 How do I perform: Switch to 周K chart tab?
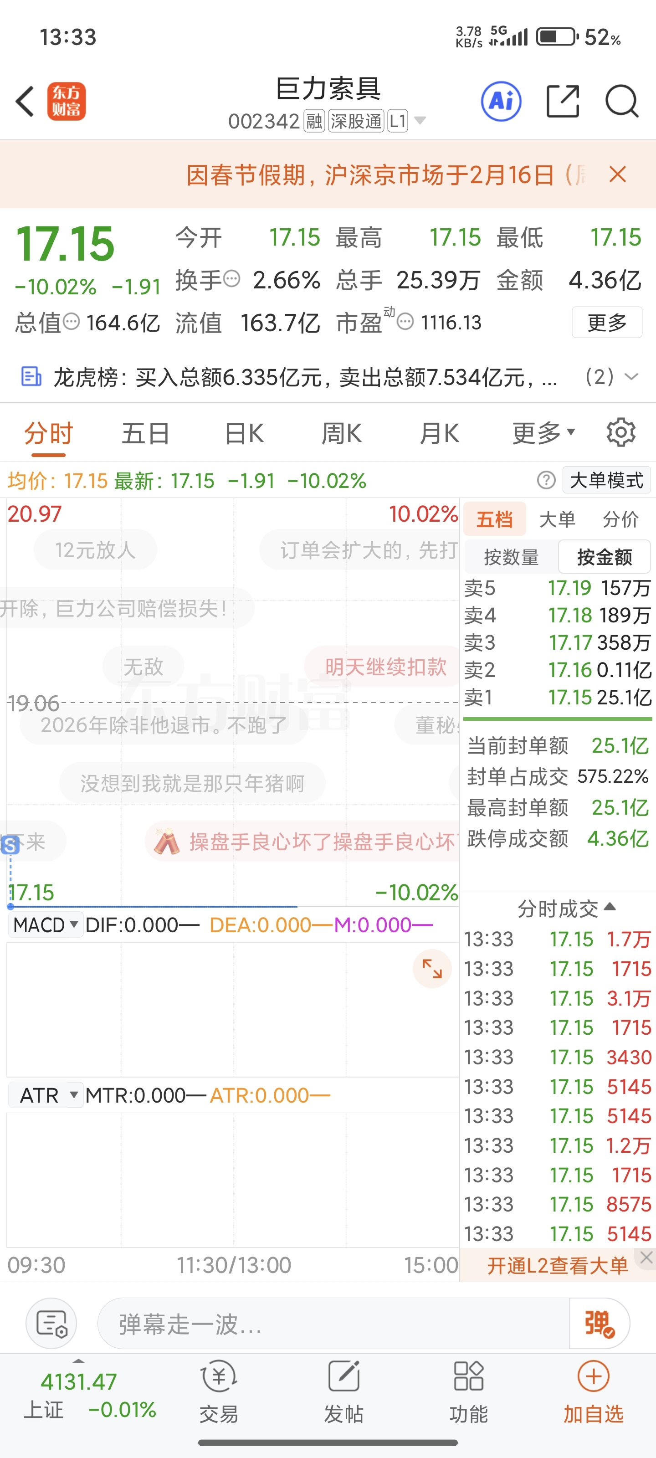click(x=341, y=433)
